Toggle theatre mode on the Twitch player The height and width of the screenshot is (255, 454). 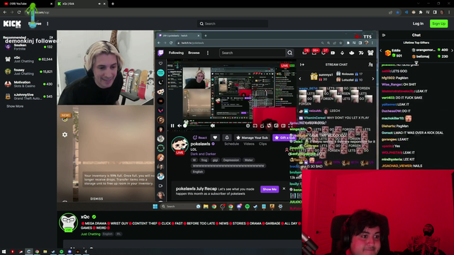click(283, 126)
